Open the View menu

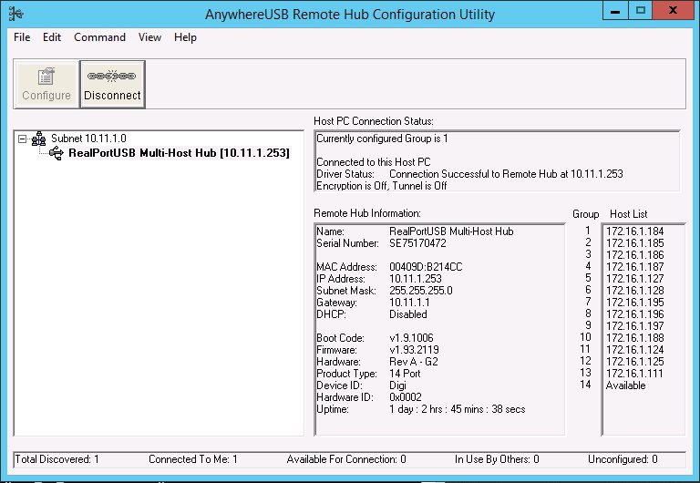(x=149, y=37)
